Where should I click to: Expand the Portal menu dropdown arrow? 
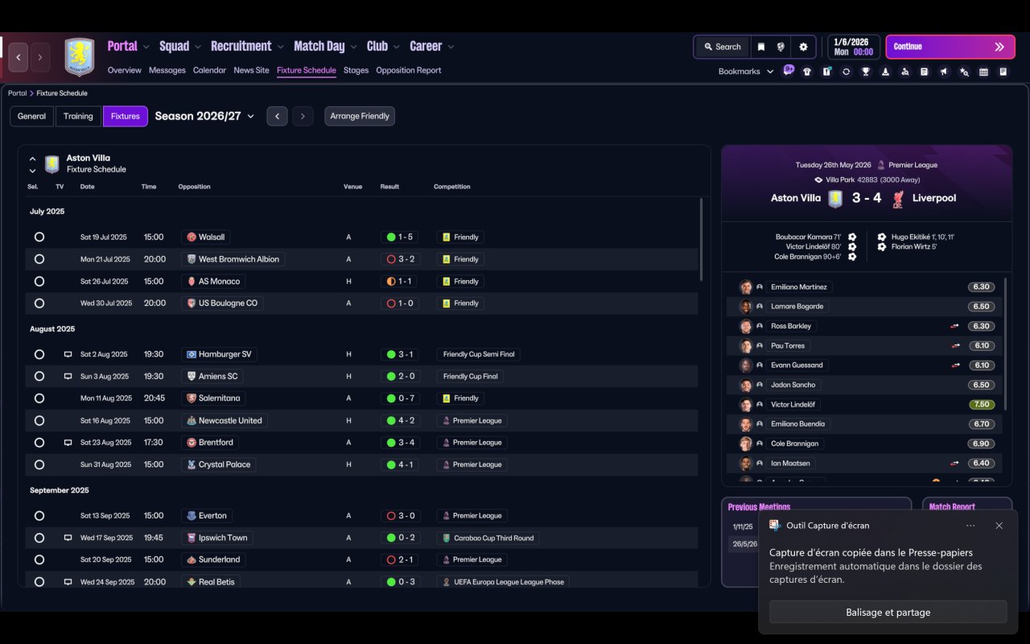pyautogui.click(x=145, y=47)
